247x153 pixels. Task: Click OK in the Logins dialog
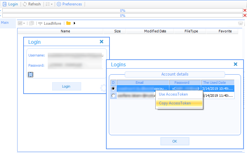pos(175,141)
